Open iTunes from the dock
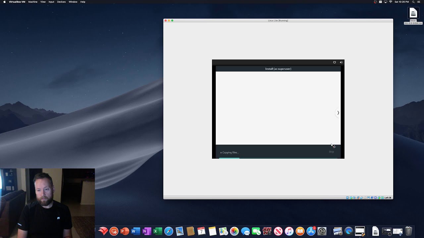 pyautogui.click(x=289, y=231)
